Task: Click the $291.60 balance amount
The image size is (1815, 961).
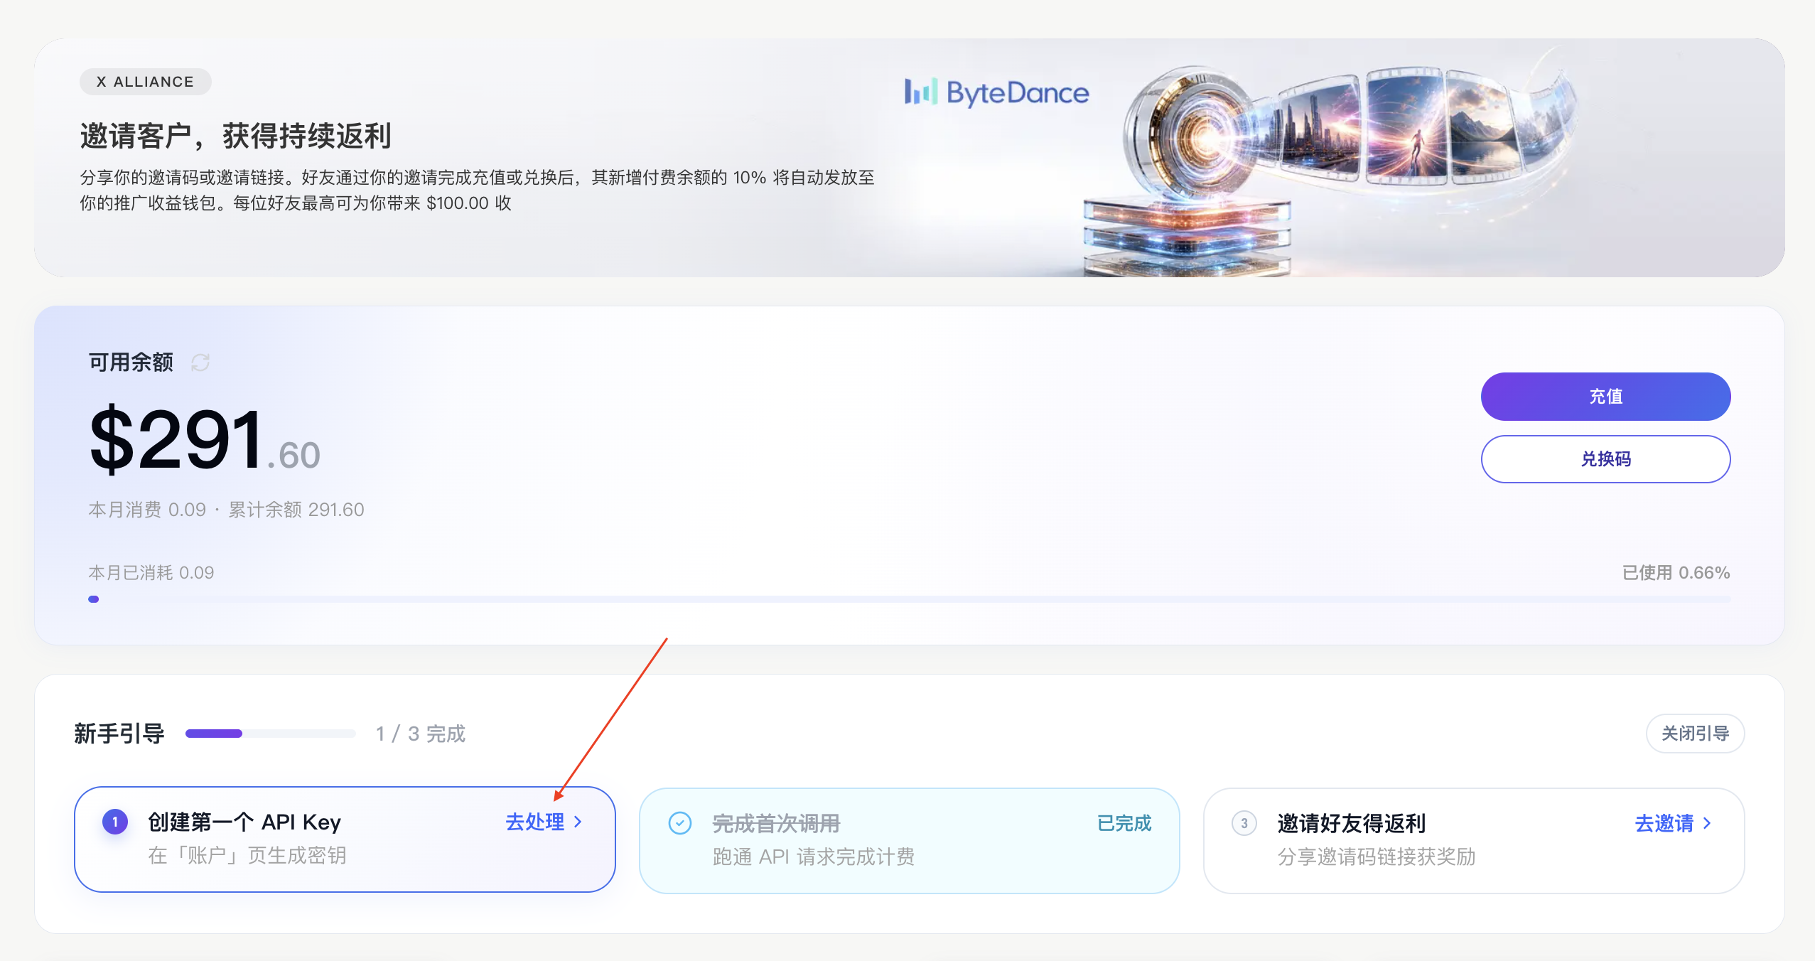Action: pyautogui.click(x=205, y=439)
